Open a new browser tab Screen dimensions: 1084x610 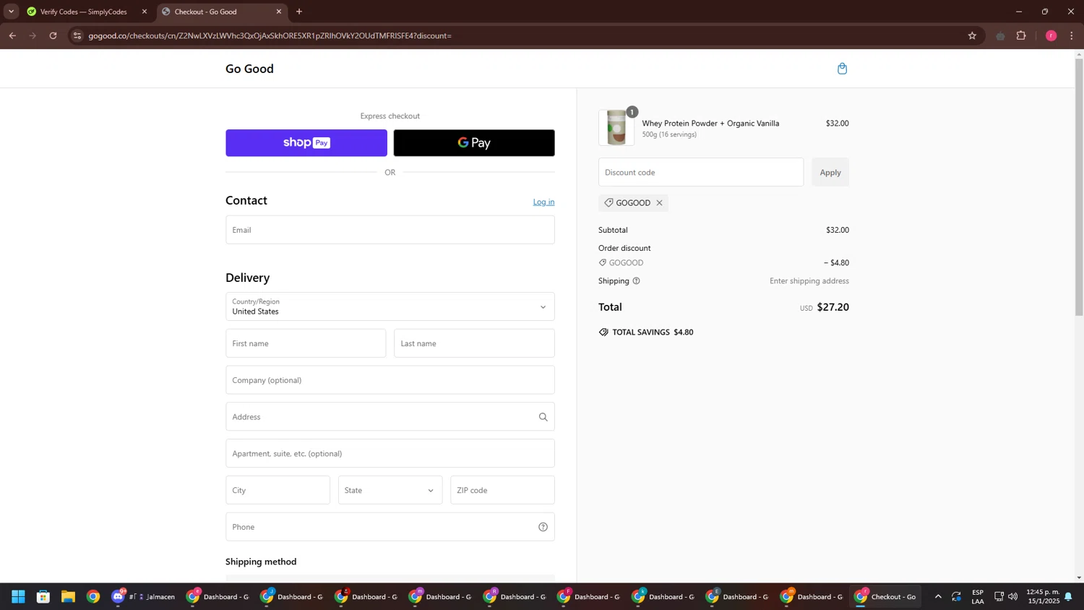(x=299, y=12)
